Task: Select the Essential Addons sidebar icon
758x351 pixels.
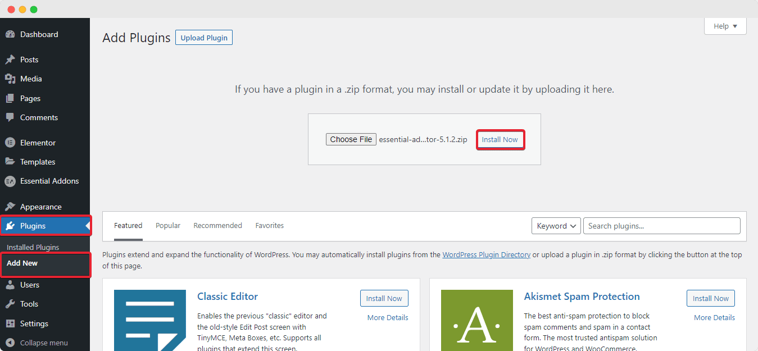Action: [x=11, y=181]
